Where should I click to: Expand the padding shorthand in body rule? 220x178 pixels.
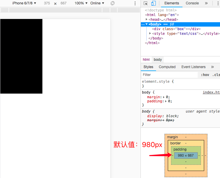tap(166, 101)
